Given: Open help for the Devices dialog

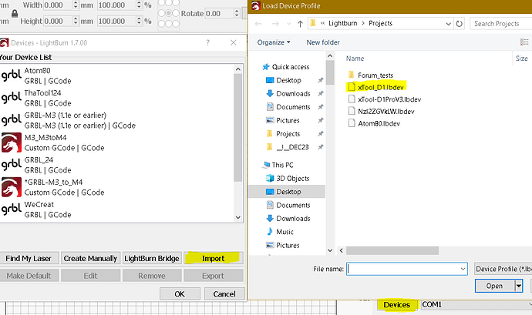Looking at the screenshot, I should coord(207,42).
